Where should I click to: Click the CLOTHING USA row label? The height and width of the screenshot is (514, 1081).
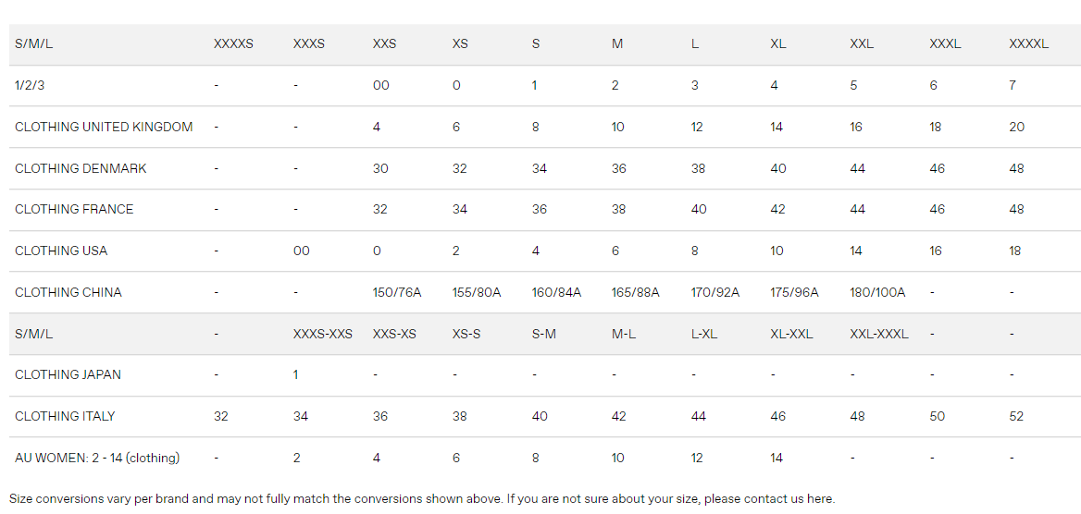click(61, 251)
